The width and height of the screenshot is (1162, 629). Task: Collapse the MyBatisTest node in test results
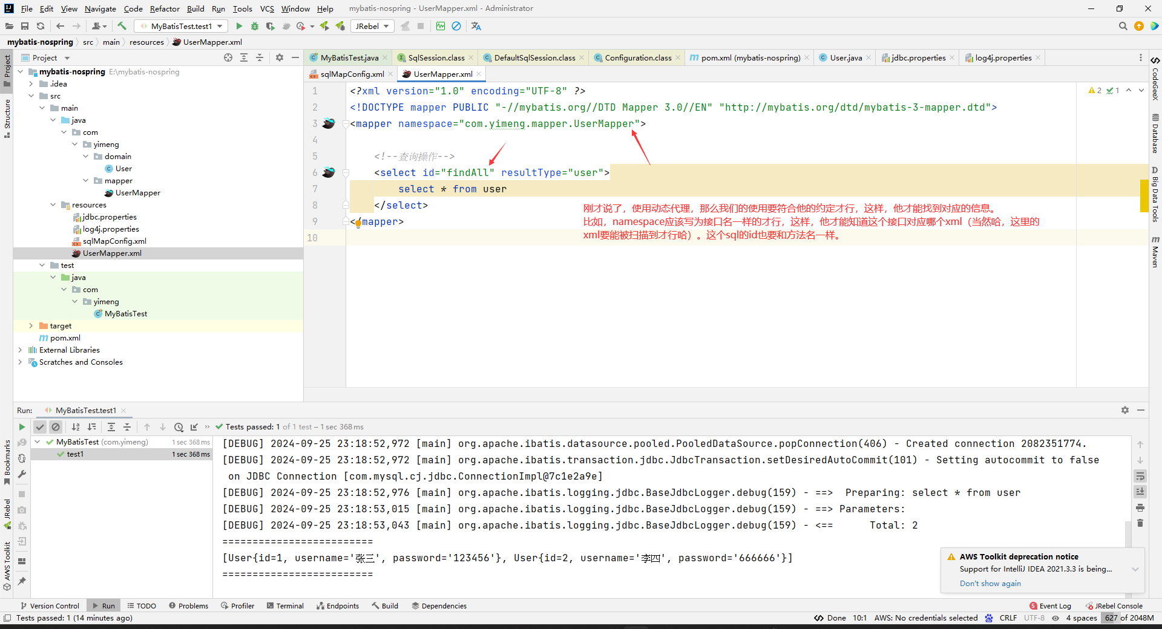point(38,442)
